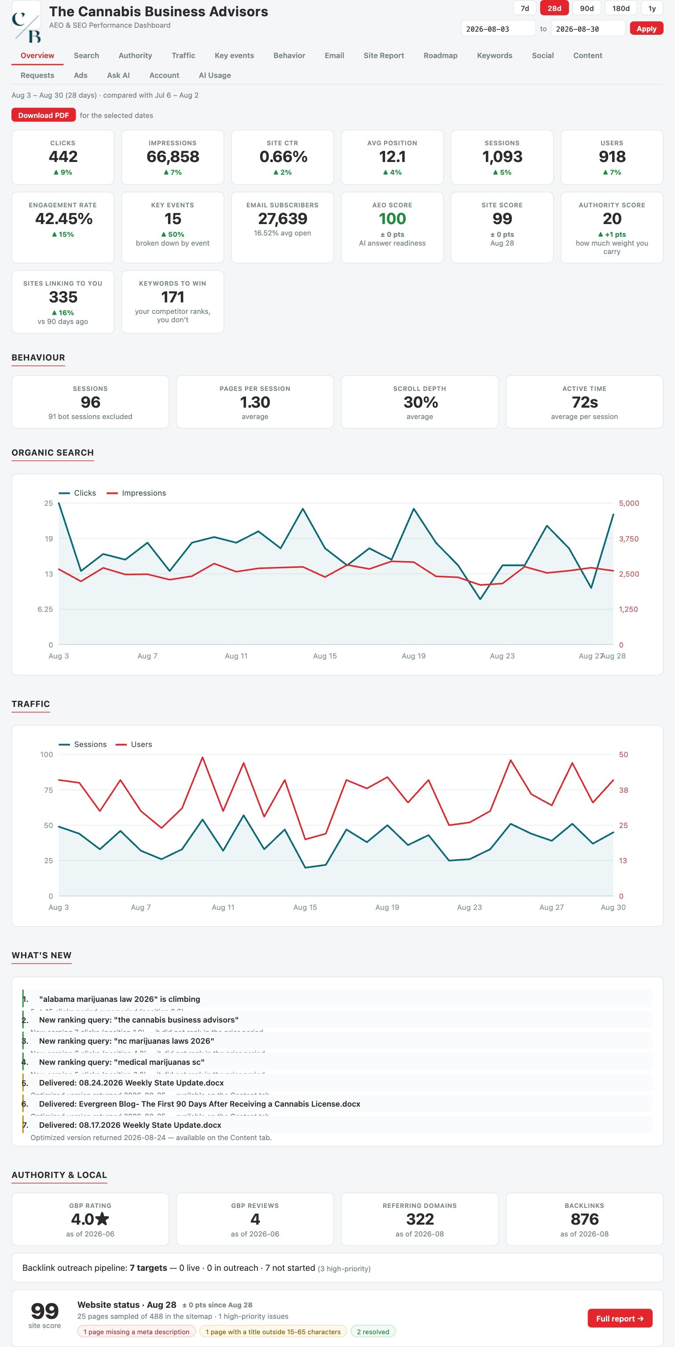
Task: Open the Key Events card
Action: coord(172,228)
